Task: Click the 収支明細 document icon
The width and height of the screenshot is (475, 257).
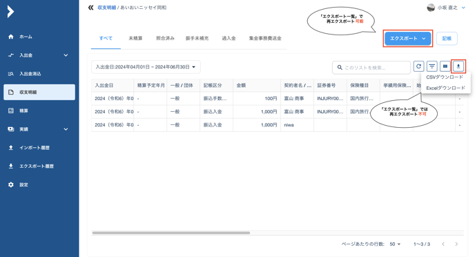Action: click(11, 92)
